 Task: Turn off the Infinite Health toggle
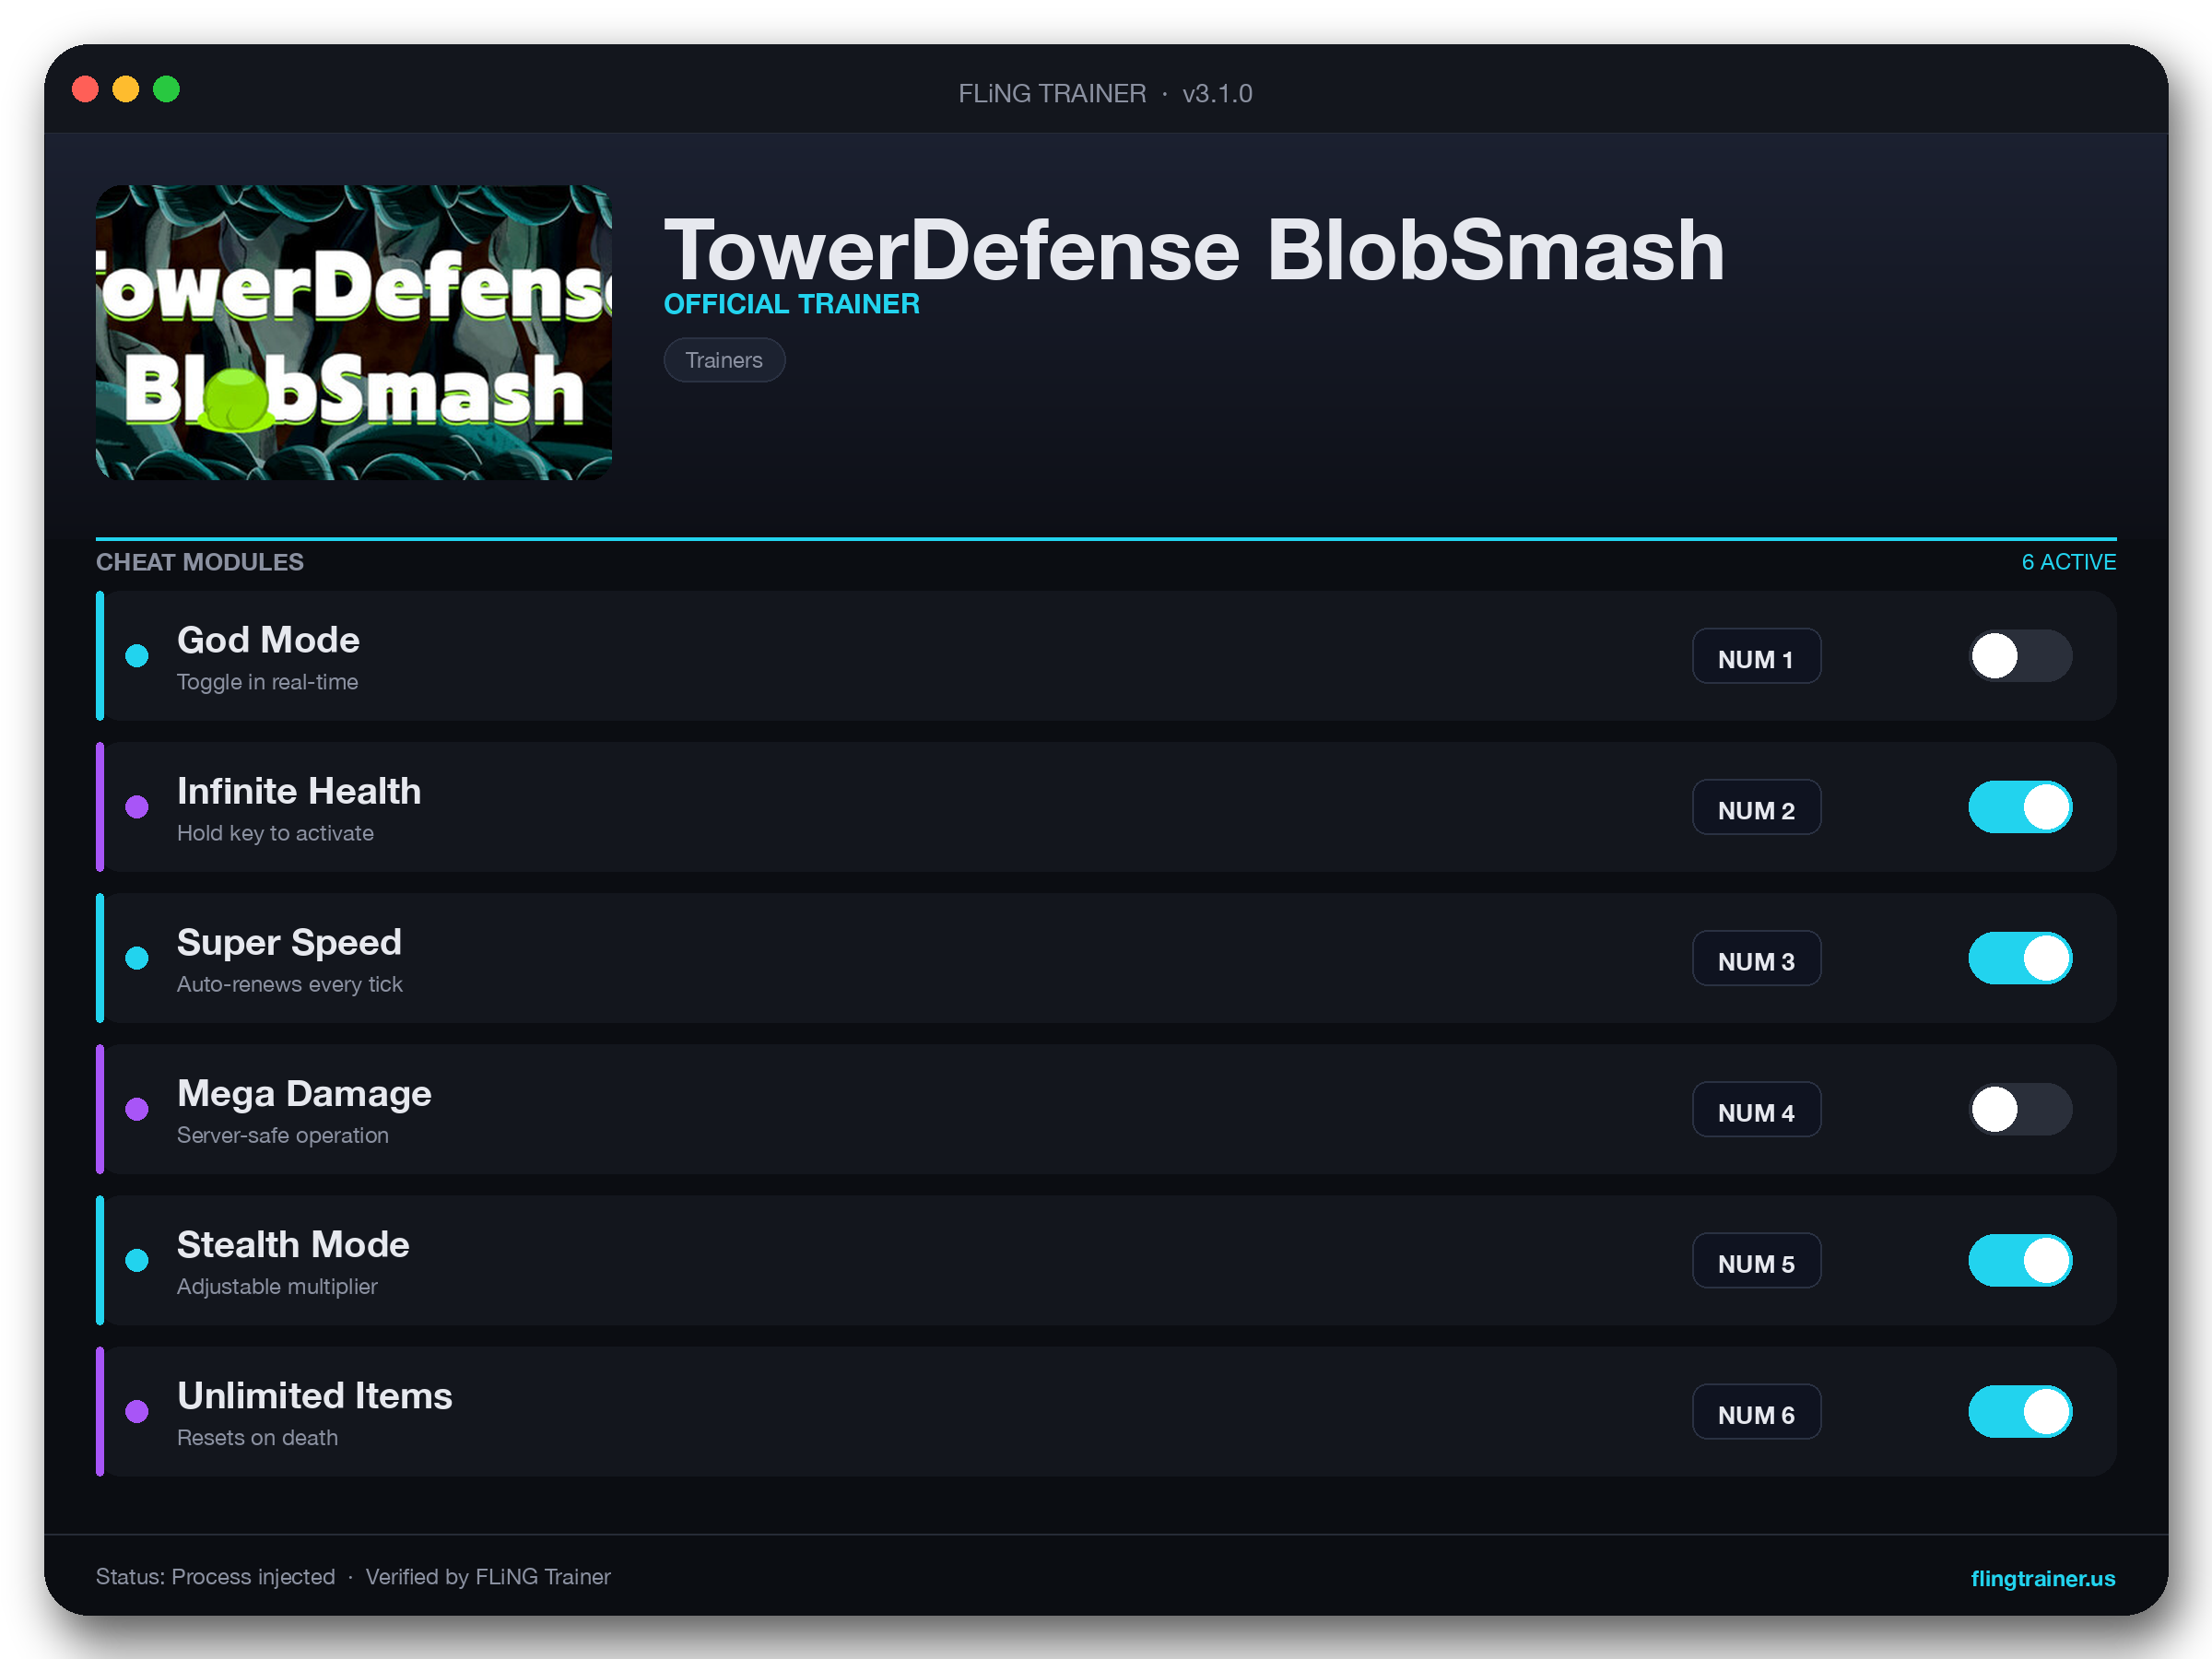click(2020, 807)
